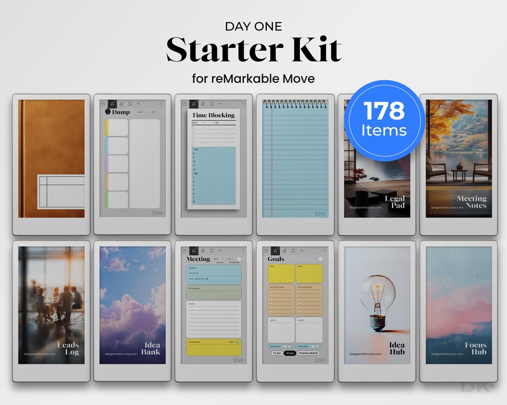
Task: Open the toolbar menu circle on the Dump page
Action: coord(103,104)
